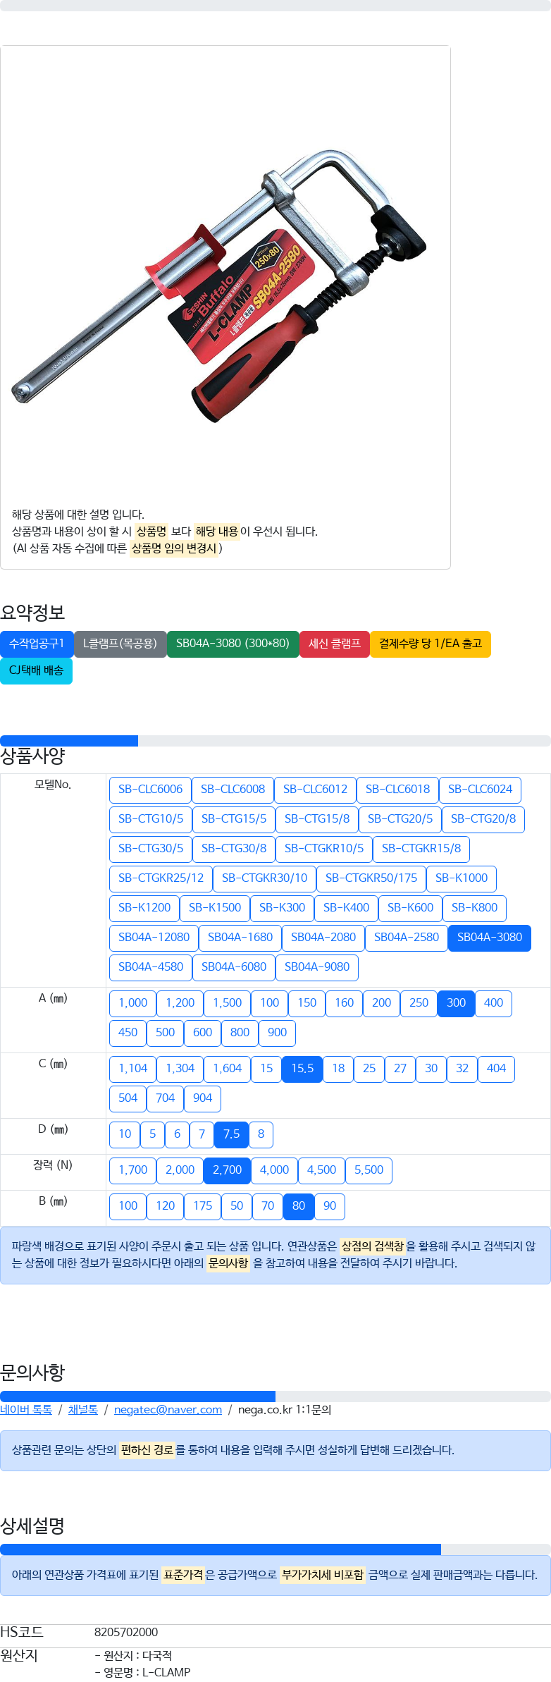Image resolution: width=551 pixels, height=1682 pixels.
Task: Click the 수작업공구1 blue tag
Action: coord(37,644)
